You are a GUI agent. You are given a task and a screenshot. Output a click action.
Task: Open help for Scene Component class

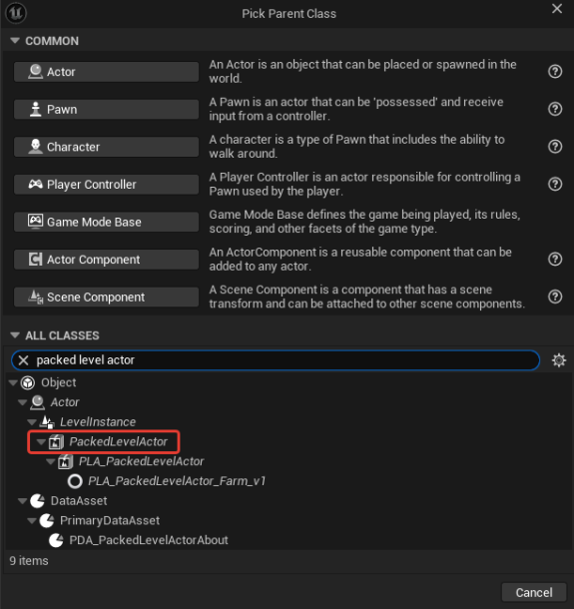point(555,297)
